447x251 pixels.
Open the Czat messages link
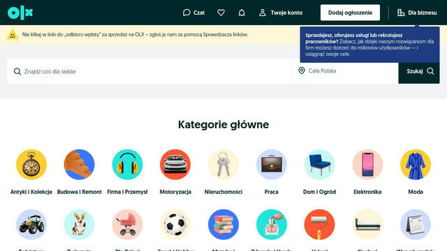click(194, 13)
